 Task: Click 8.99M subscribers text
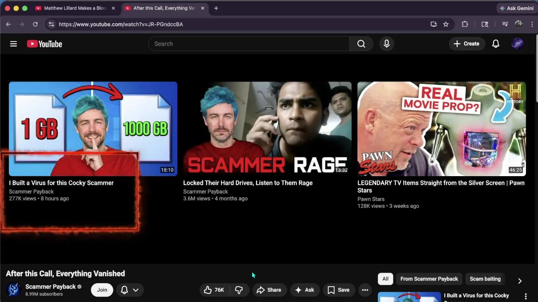pos(44,294)
